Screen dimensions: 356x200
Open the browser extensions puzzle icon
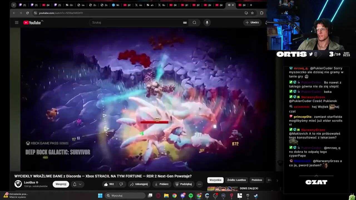[262, 13]
